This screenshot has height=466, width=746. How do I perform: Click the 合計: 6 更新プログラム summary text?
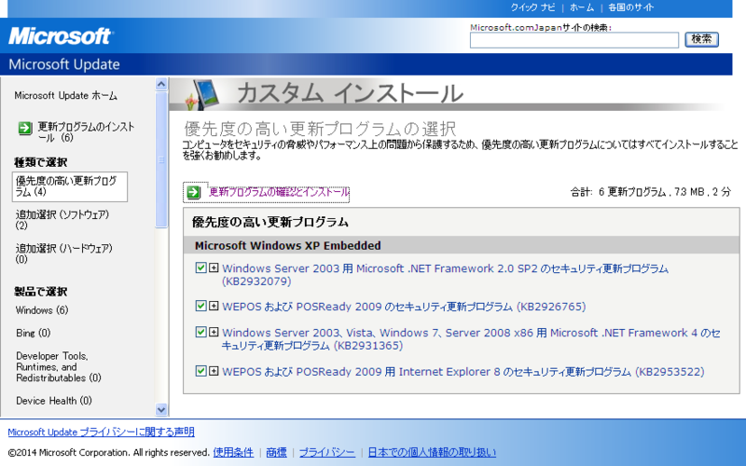click(x=650, y=192)
